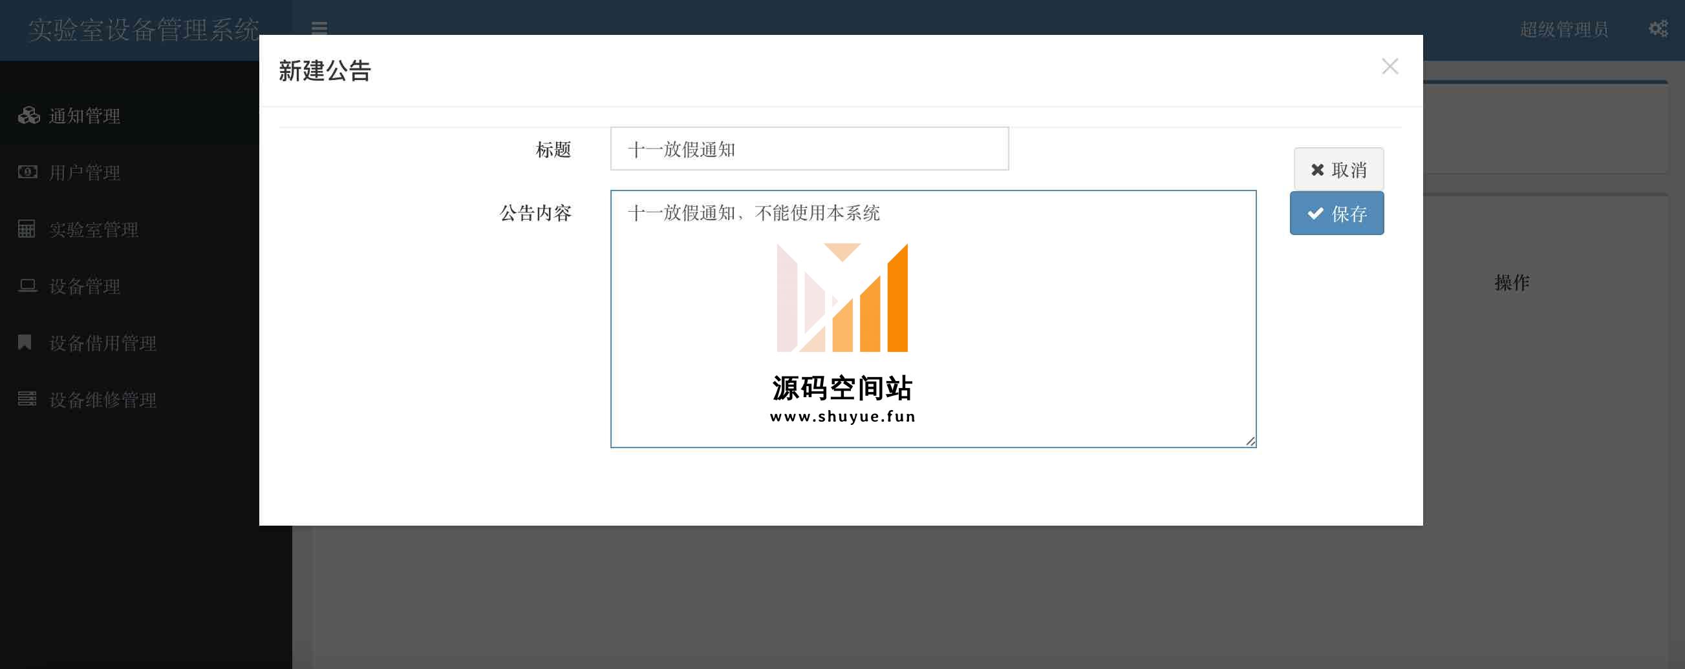Click the laptop icon beside 设备管理
The height and width of the screenshot is (669, 1685).
pos(27,285)
